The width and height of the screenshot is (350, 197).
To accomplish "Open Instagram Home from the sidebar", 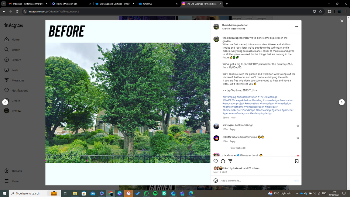I will click(x=12, y=40).
